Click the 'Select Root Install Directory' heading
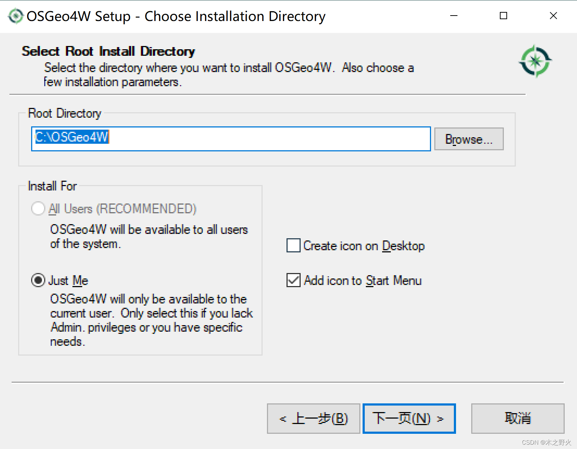Image resolution: width=577 pixels, height=449 pixels. coord(108,51)
